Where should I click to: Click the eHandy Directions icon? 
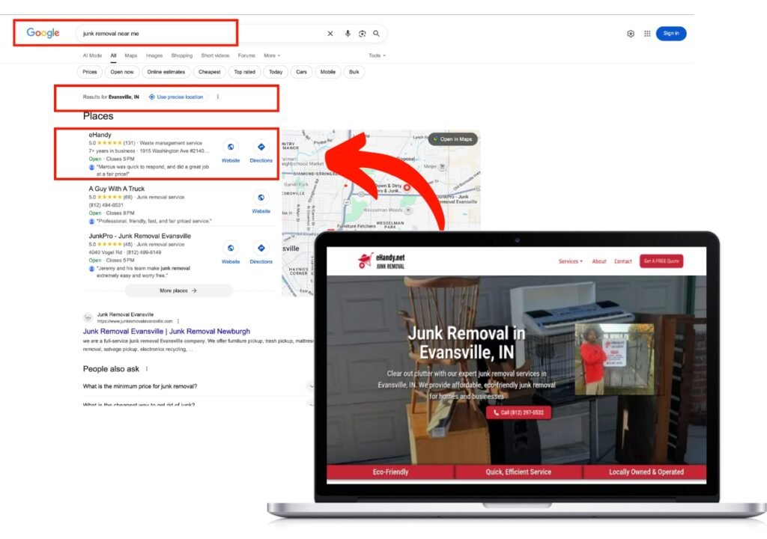coord(261,147)
